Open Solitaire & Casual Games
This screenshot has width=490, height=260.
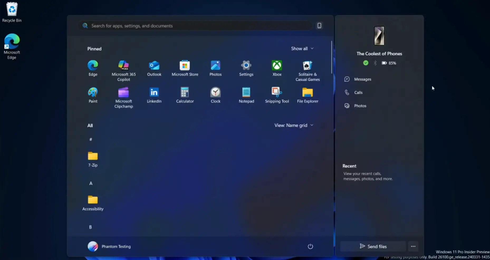coord(308,71)
